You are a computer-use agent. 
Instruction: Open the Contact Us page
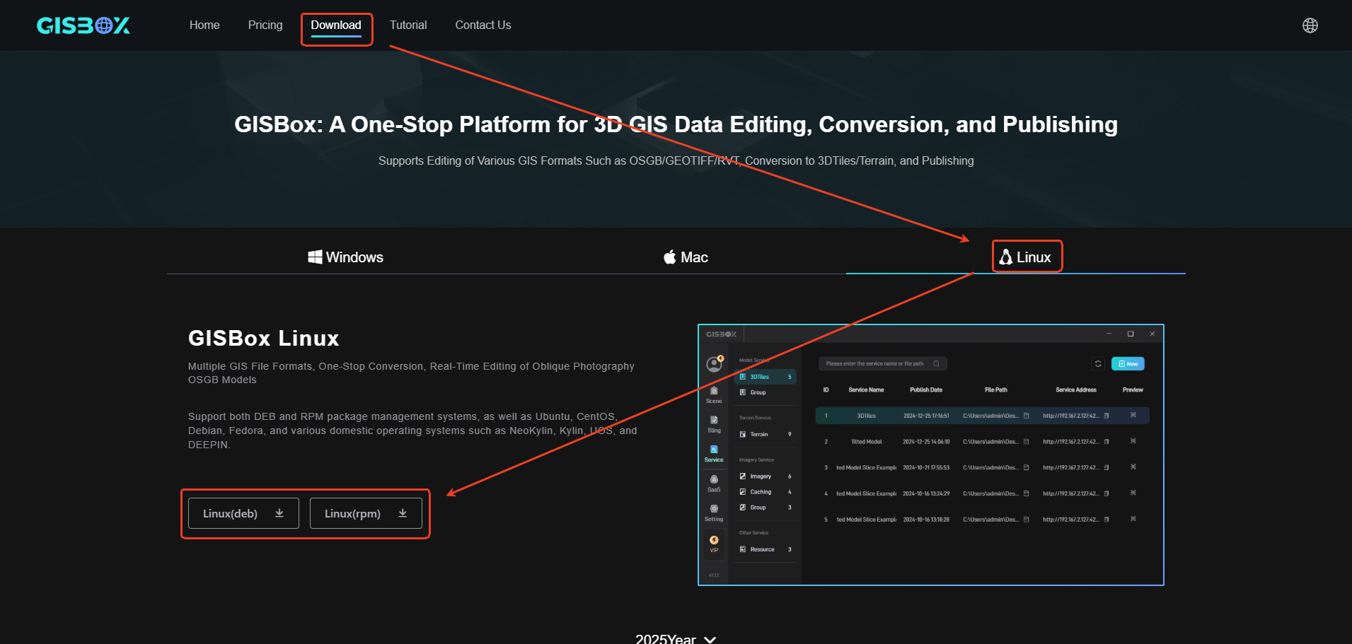click(x=483, y=25)
